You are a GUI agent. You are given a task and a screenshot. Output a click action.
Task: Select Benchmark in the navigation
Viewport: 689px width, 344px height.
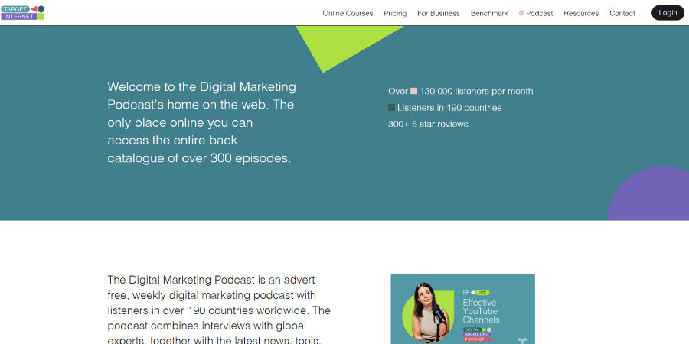click(489, 13)
